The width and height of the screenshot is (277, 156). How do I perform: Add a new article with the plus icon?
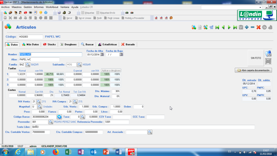point(246,27)
